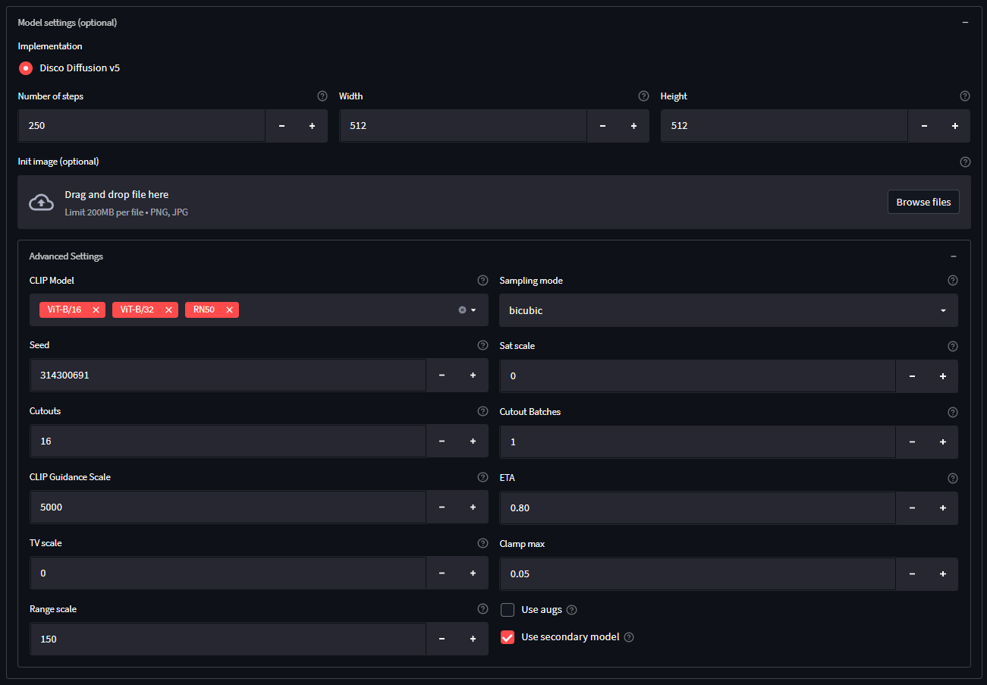
Task: Open help icon for ETA
Action: 953,478
